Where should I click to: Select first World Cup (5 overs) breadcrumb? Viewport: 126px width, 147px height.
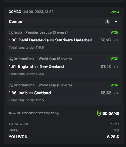click(55, 59)
